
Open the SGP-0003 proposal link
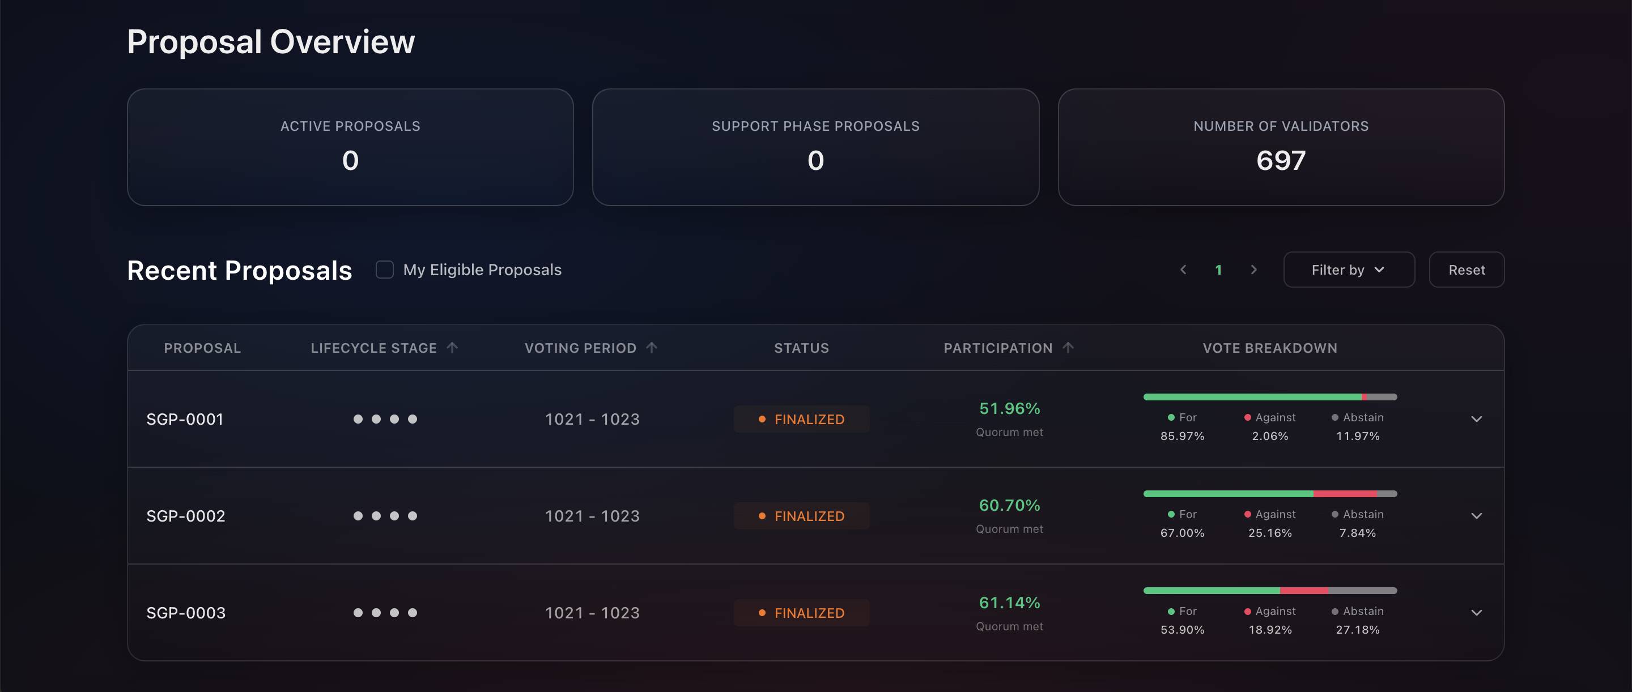point(186,613)
